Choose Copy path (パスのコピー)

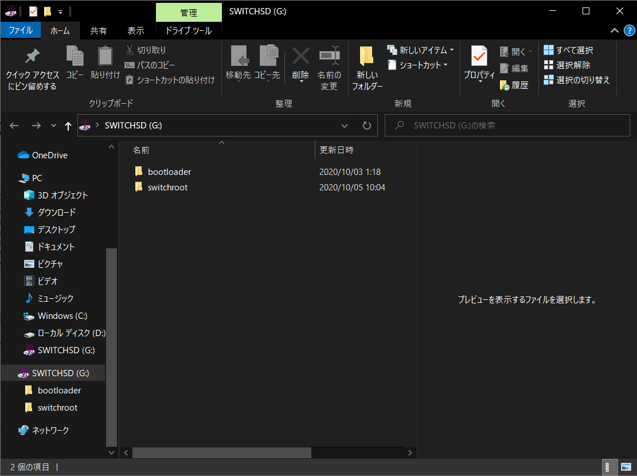tap(150, 65)
